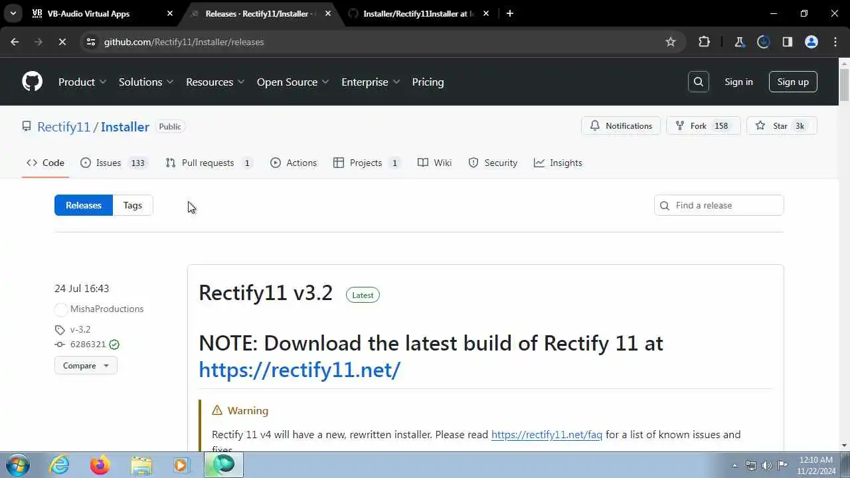Select the Releases toggle button
This screenshot has width=850, height=478.
[x=84, y=205]
